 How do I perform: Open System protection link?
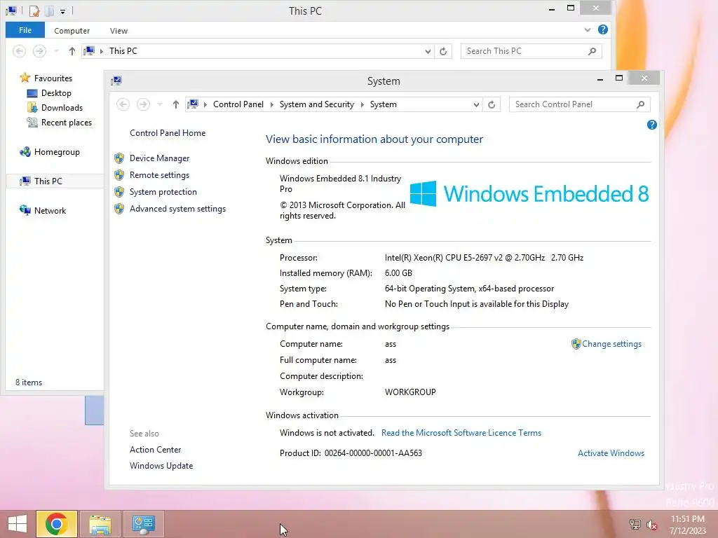[163, 192]
